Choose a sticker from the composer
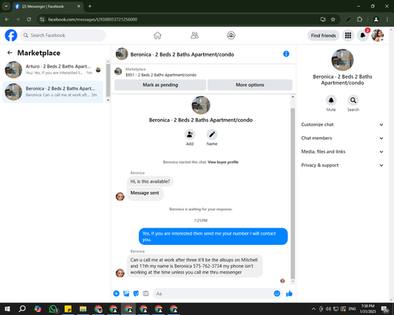 pos(136,294)
